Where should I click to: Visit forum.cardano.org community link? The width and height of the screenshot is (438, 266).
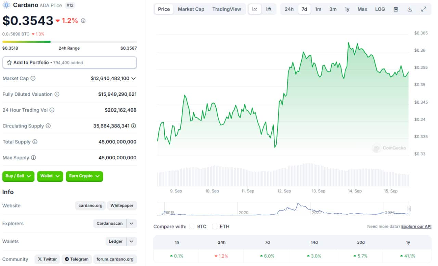tap(115, 259)
